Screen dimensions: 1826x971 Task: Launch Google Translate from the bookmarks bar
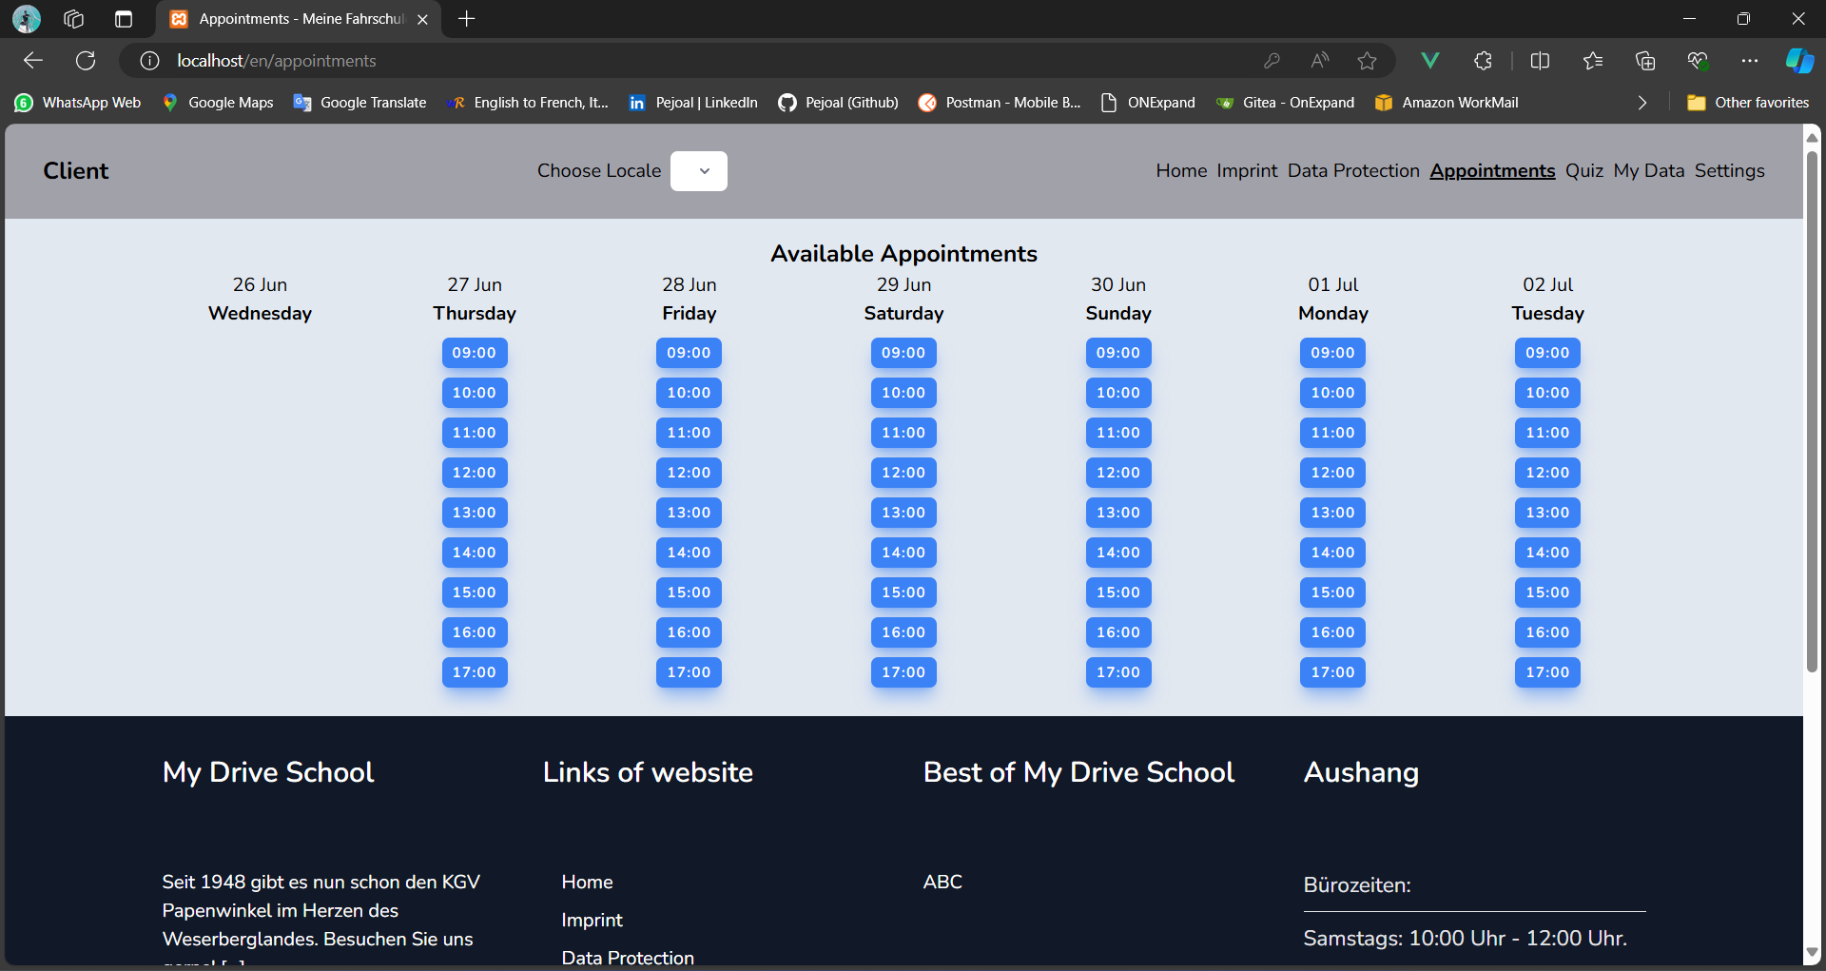click(x=359, y=102)
